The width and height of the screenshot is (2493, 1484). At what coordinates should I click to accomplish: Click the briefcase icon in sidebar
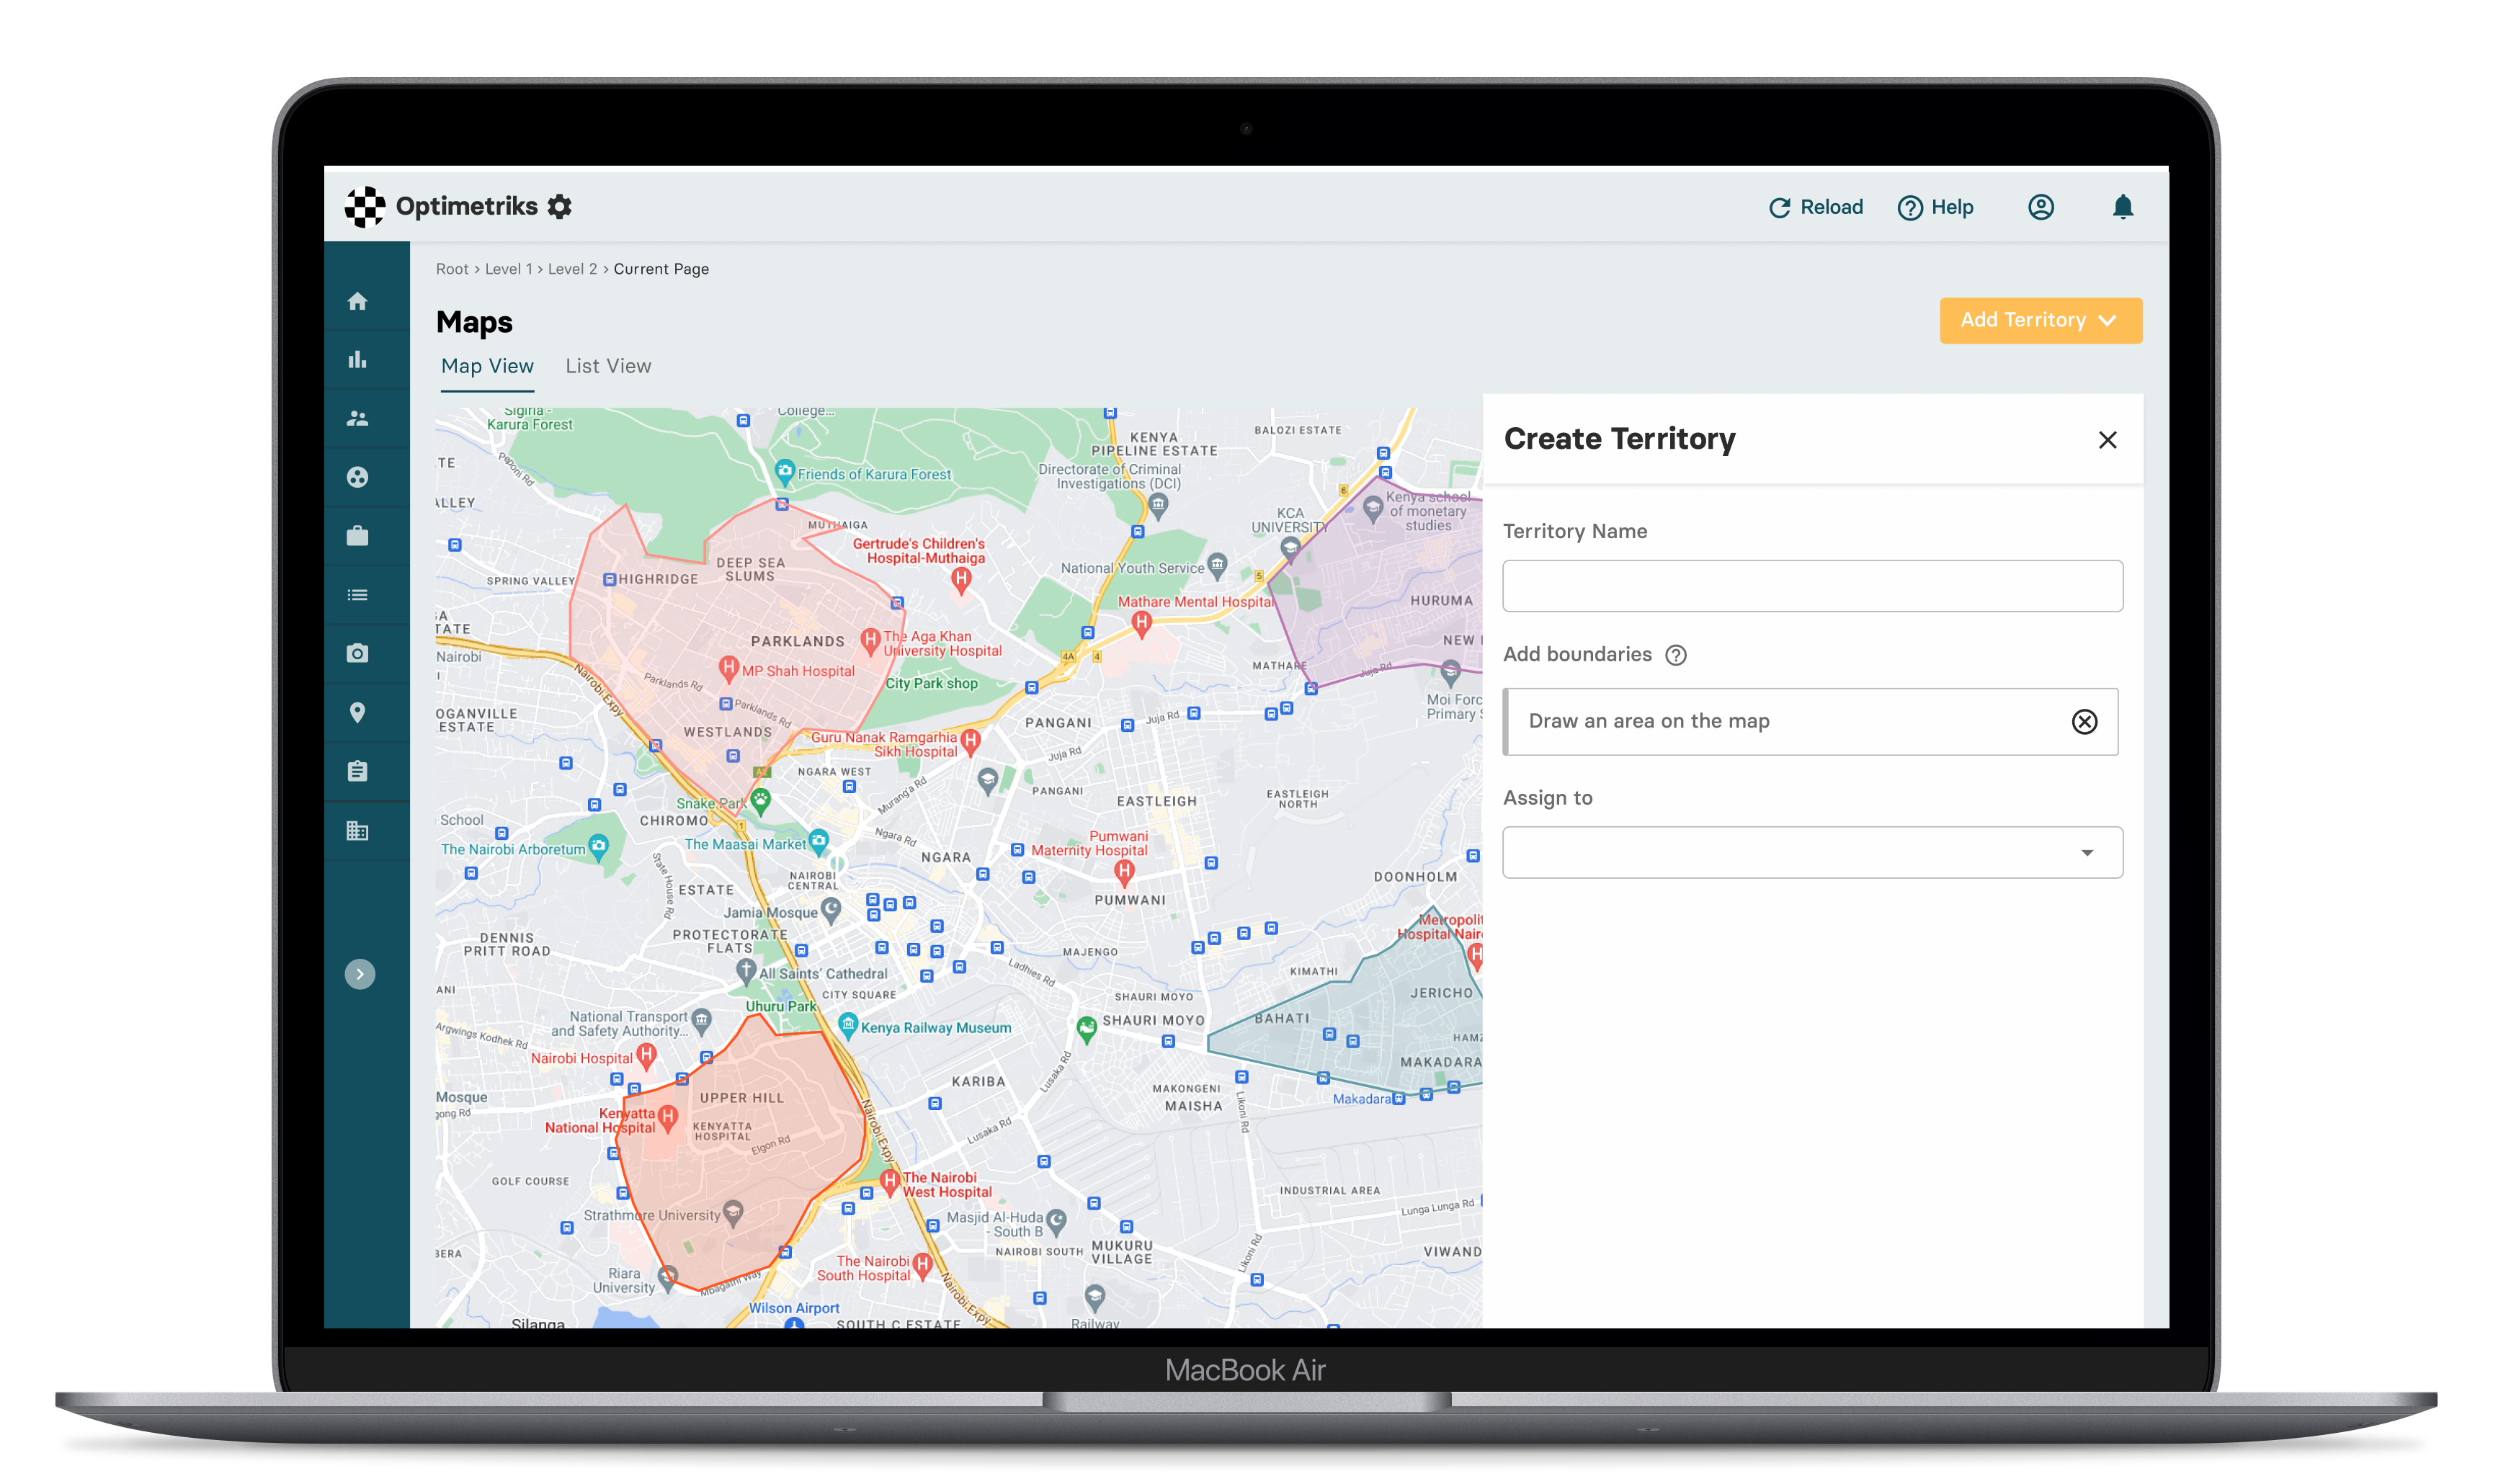point(357,536)
